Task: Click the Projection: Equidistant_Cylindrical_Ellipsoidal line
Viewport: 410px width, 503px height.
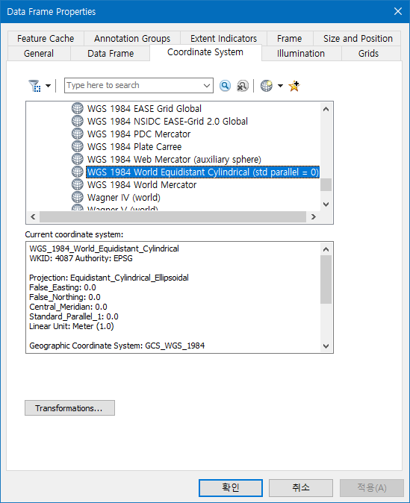Action: [x=109, y=278]
